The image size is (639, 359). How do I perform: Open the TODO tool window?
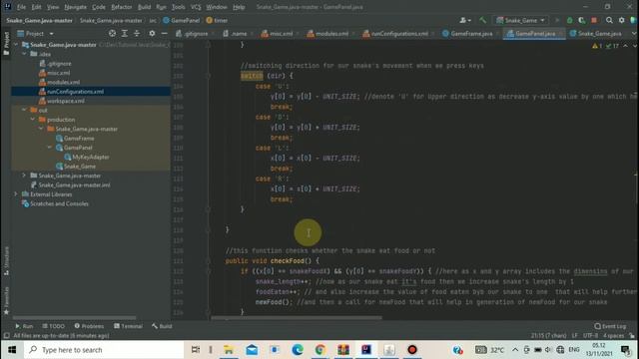point(53,326)
